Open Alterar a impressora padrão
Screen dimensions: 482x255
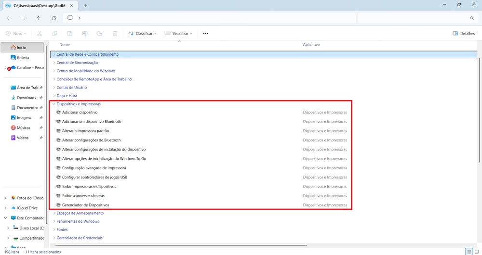pyautogui.click(x=85, y=131)
